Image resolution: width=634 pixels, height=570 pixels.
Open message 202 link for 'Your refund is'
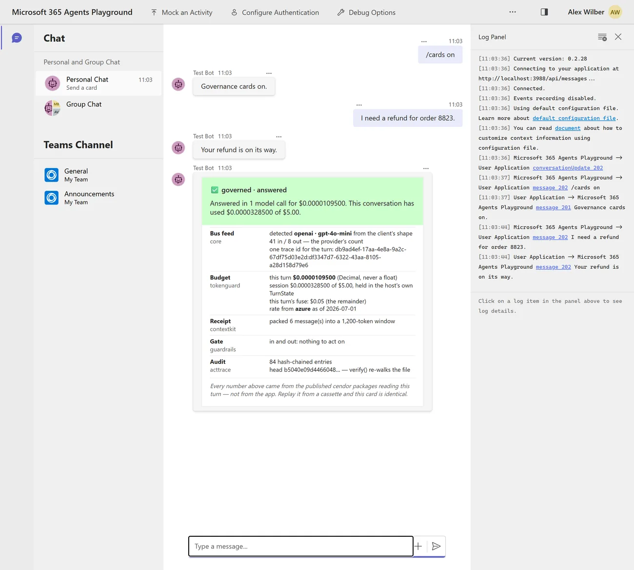(x=553, y=267)
